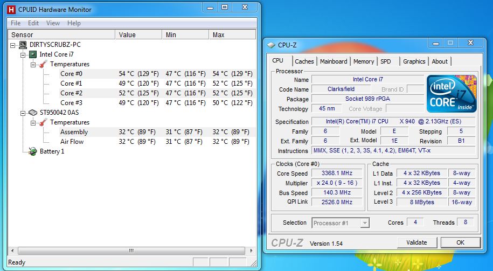Click the Code Name field Clarksfield

[341, 89]
